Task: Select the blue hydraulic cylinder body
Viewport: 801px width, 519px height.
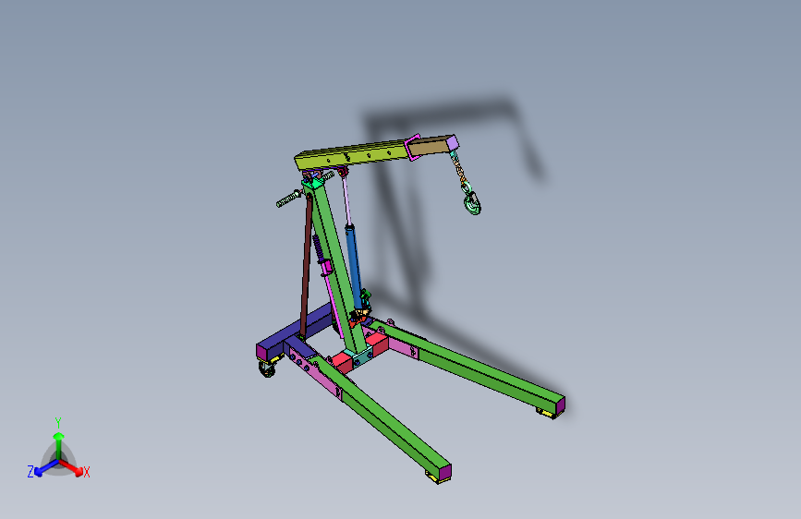Action: coord(354,267)
